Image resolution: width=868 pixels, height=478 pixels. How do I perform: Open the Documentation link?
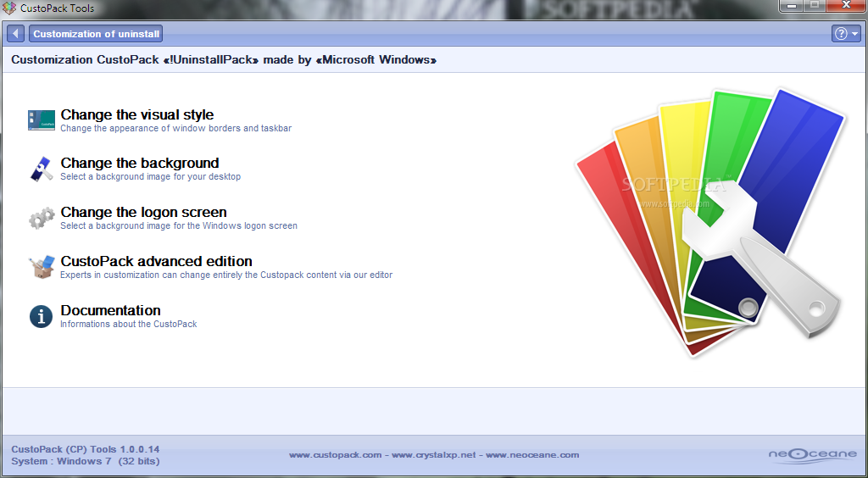point(110,310)
